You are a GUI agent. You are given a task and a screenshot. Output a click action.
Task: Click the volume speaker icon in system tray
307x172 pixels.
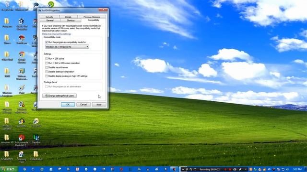coord(287,169)
